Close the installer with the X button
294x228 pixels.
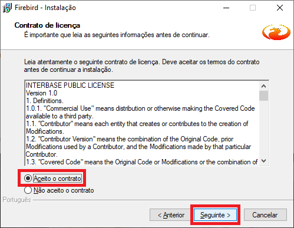pos(280,8)
